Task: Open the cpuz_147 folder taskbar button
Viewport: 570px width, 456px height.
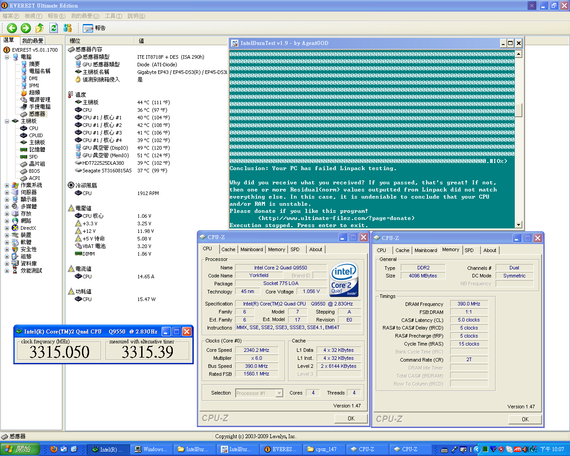Action: [325, 449]
